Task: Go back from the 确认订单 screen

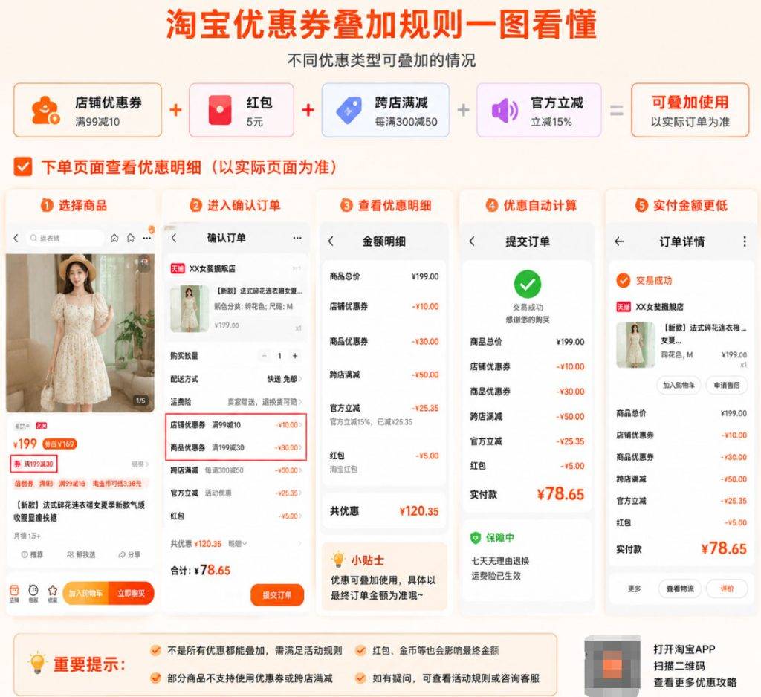Action: point(174,238)
